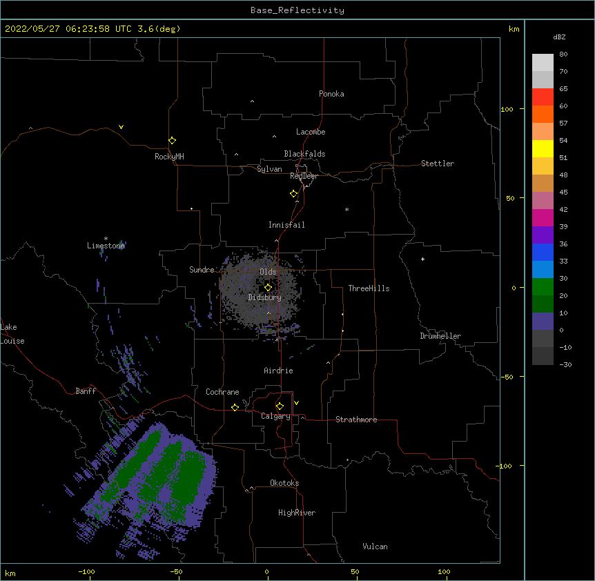
Task: Pick the yellow 51-54 dBZ legend swatch
Action: (x=543, y=148)
